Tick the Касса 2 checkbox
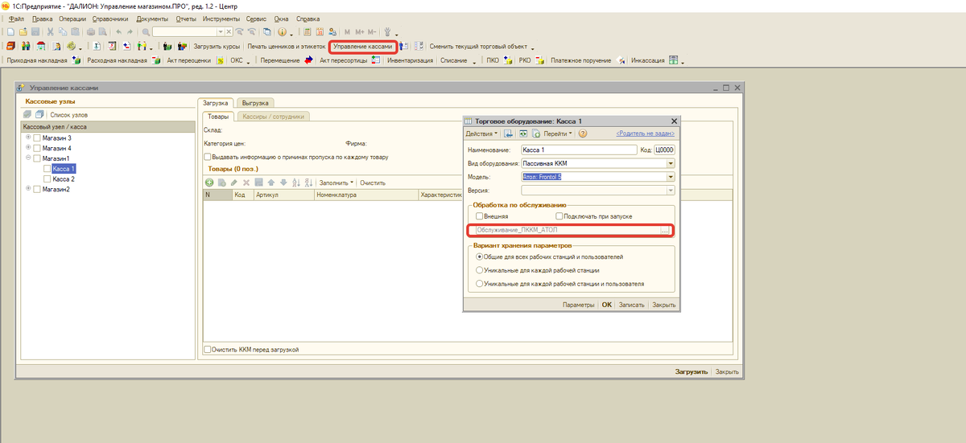Viewport: 966px width, 443px height. pos(46,179)
